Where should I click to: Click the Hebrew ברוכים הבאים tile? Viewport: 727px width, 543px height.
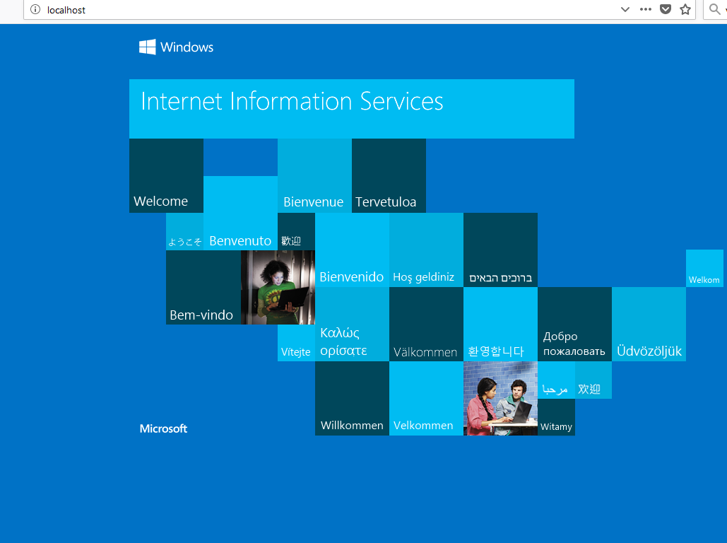500,250
